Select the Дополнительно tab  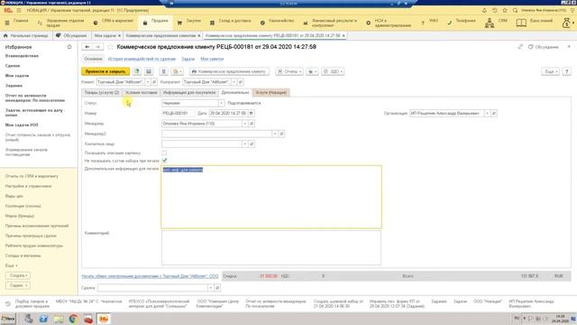pyautogui.click(x=235, y=92)
